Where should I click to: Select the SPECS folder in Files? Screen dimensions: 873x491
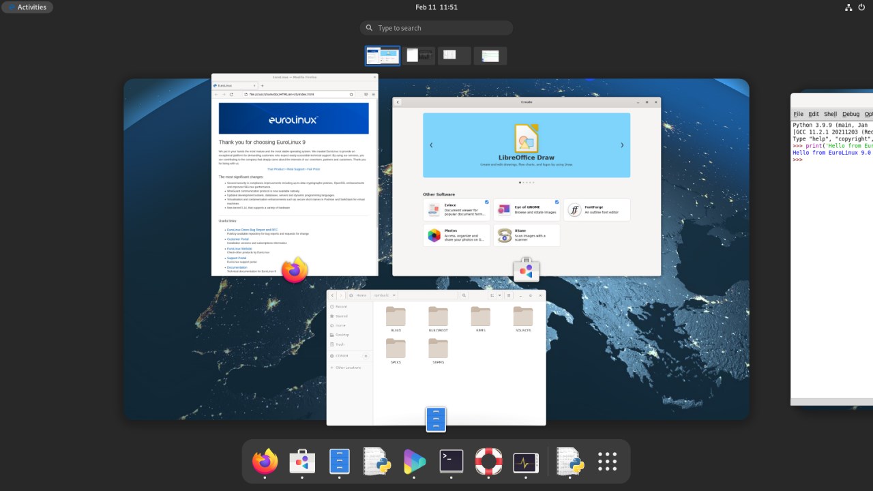tap(396, 351)
